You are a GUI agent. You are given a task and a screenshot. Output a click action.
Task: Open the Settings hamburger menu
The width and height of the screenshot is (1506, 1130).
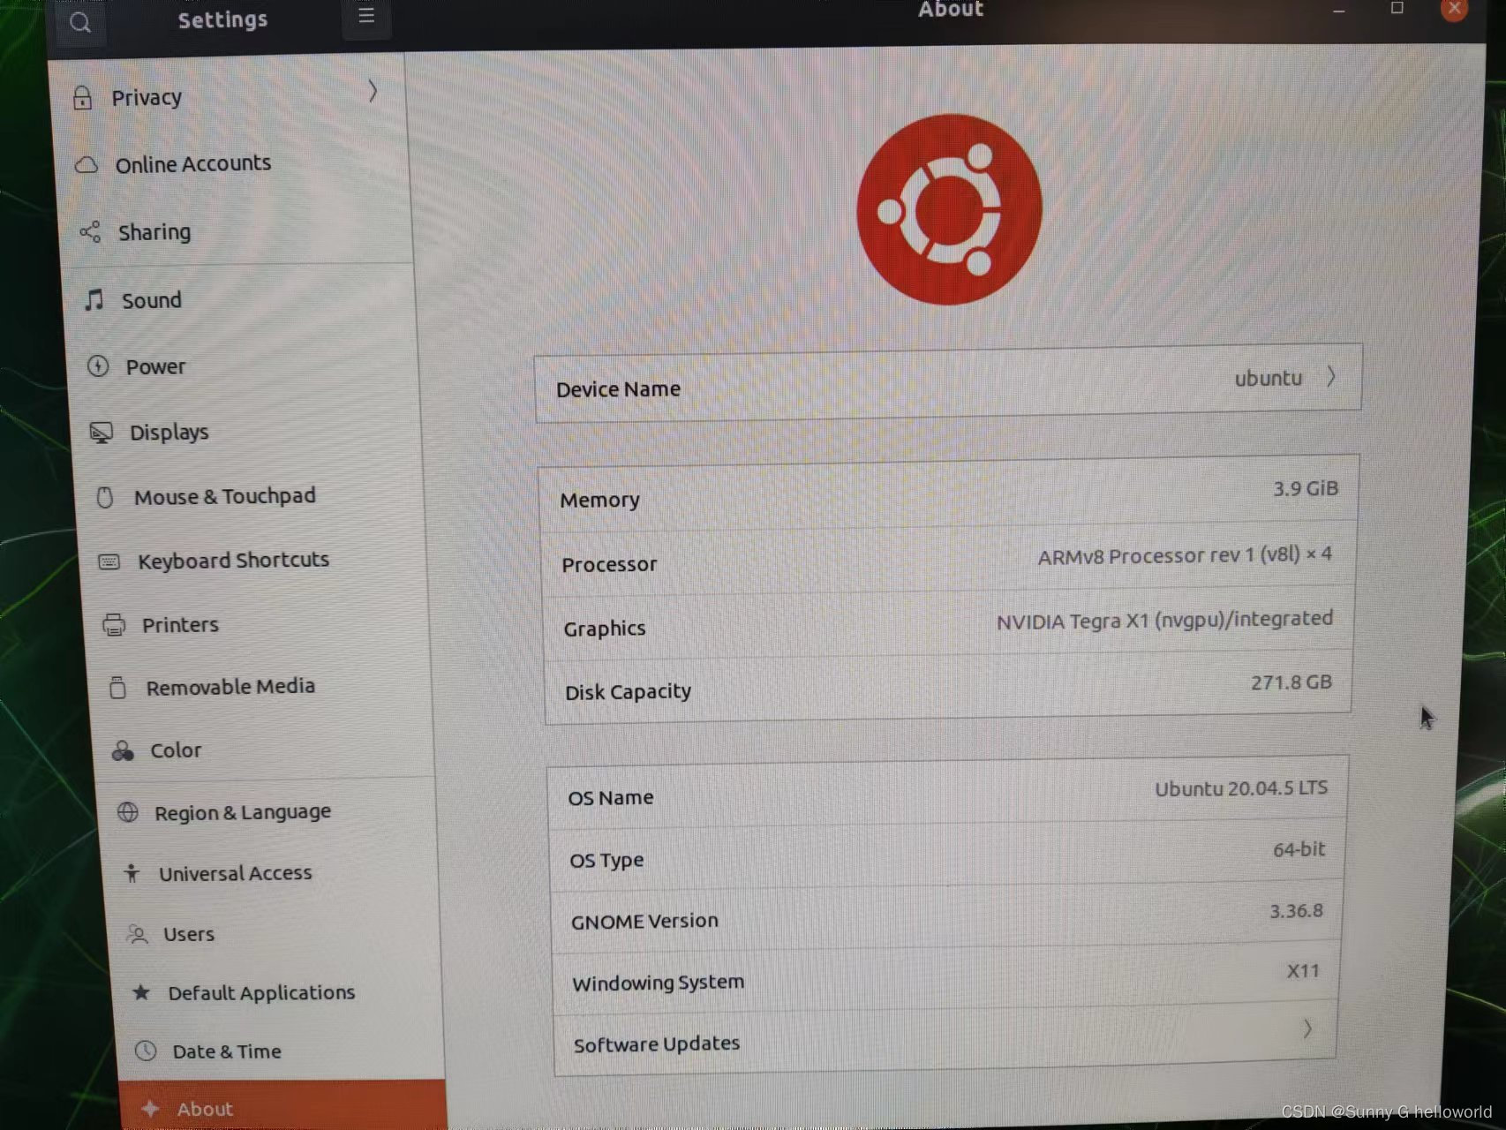click(366, 16)
